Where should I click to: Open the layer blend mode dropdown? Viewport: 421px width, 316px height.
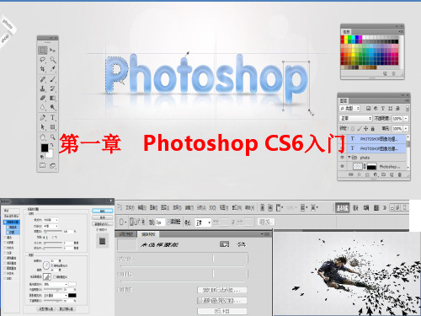[x=355, y=119]
